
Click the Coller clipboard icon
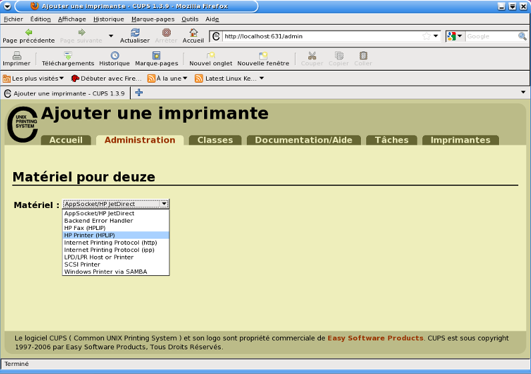(x=364, y=55)
